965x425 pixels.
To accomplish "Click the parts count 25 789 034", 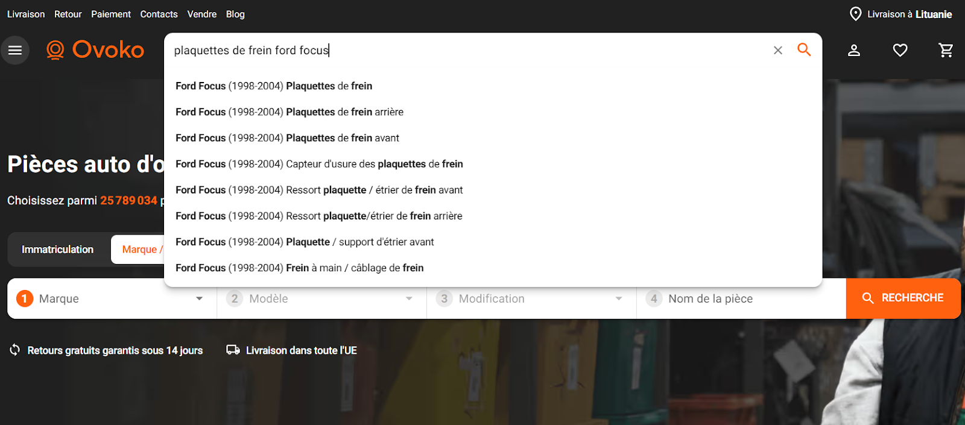I will [128, 200].
